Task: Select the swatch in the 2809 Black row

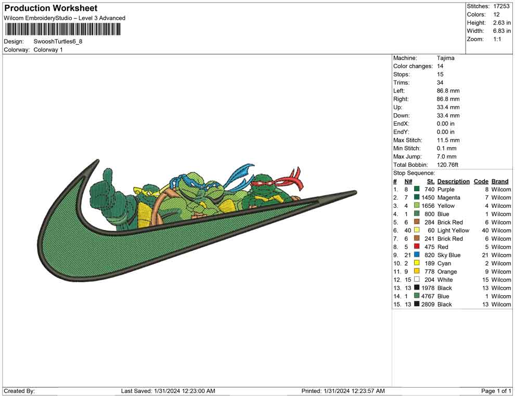Action: pos(417,304)
